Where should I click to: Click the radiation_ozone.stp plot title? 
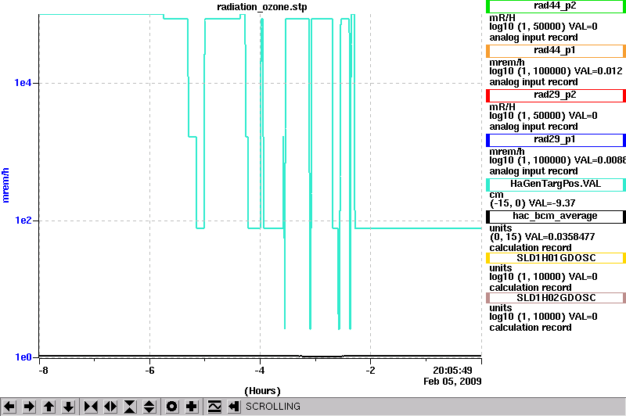262,7
